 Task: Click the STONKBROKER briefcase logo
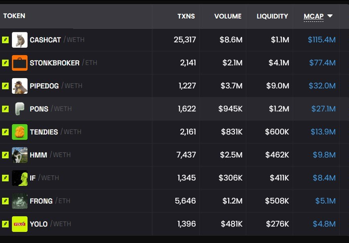[20, 63]
